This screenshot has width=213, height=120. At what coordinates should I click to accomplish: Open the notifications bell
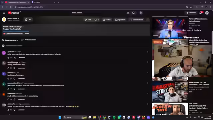(x=201, y=13)
